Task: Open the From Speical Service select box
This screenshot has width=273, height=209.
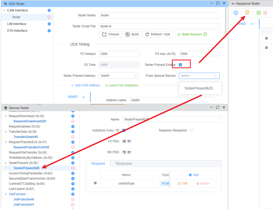Action: point(199,76)
